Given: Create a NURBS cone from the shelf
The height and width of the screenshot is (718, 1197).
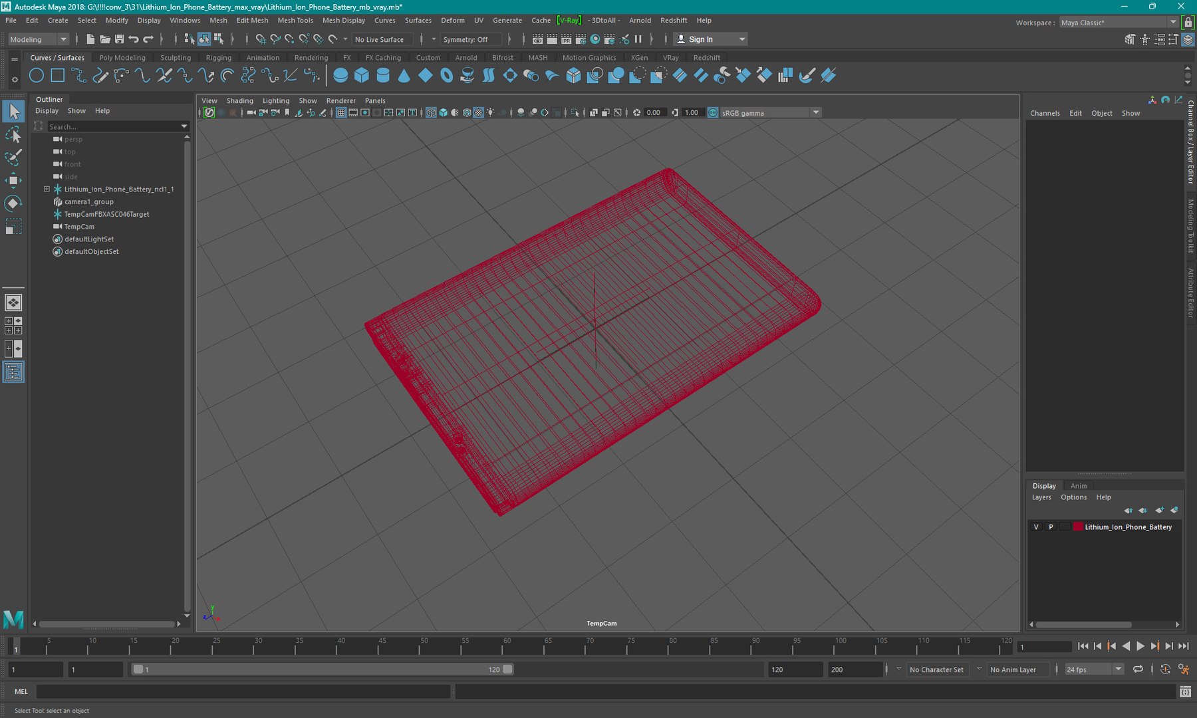Looking at the screenshot, I should coord(404,76).
